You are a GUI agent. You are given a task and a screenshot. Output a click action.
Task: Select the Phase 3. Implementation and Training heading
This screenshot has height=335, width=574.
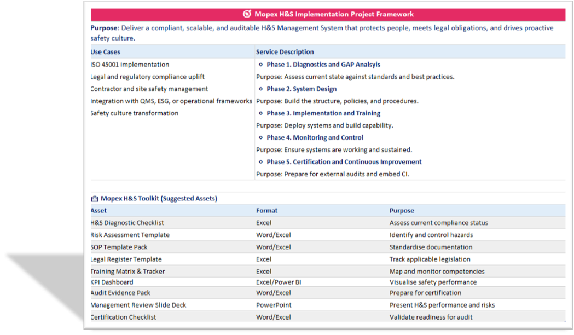tap(323, 113)
